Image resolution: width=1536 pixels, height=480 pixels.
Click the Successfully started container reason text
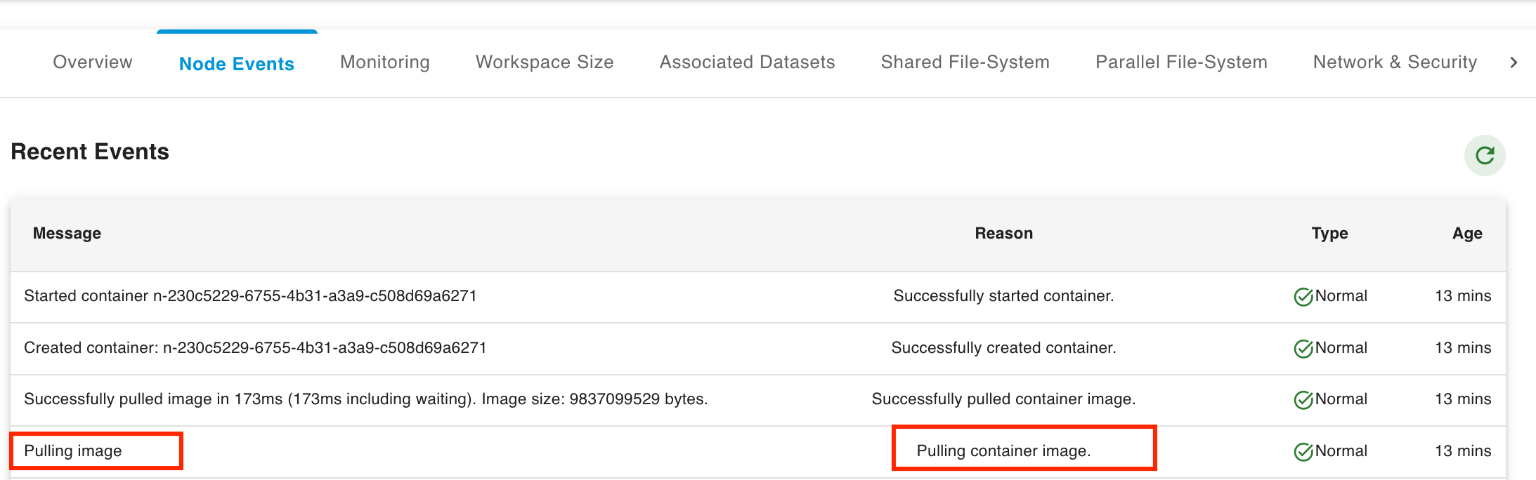[x=1003, y=296]
